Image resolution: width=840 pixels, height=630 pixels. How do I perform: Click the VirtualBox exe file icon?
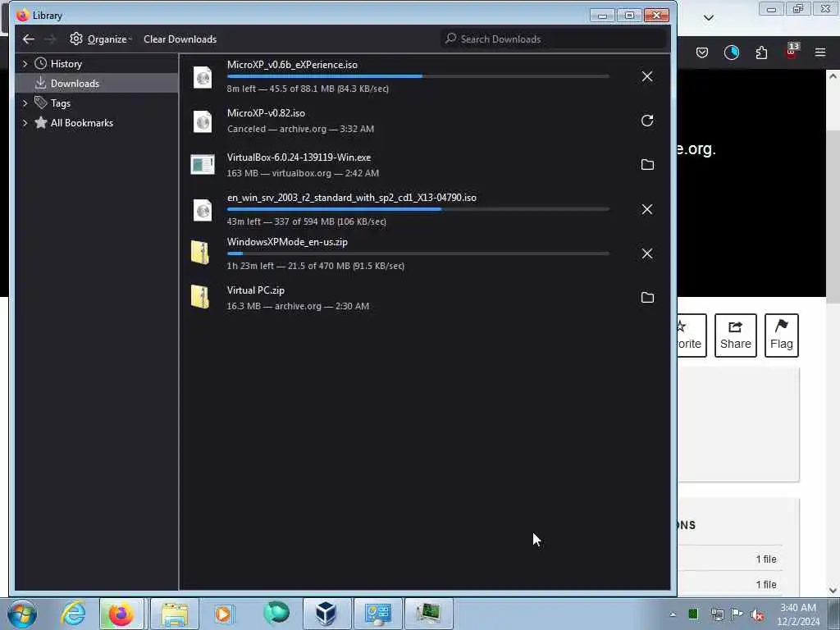(203, 164)
